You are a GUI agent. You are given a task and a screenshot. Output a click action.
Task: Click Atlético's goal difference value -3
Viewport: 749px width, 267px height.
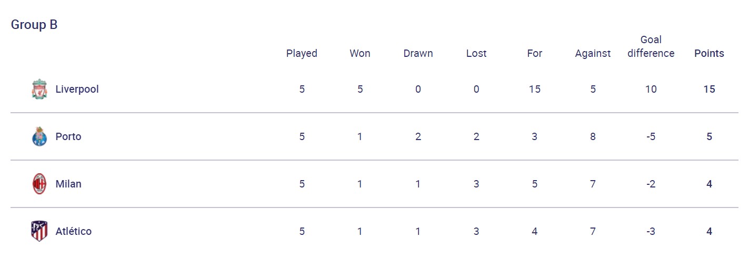[651, 231]
